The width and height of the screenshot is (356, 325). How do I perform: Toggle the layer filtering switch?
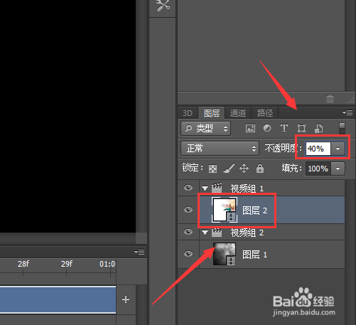[x=342, y=128]
